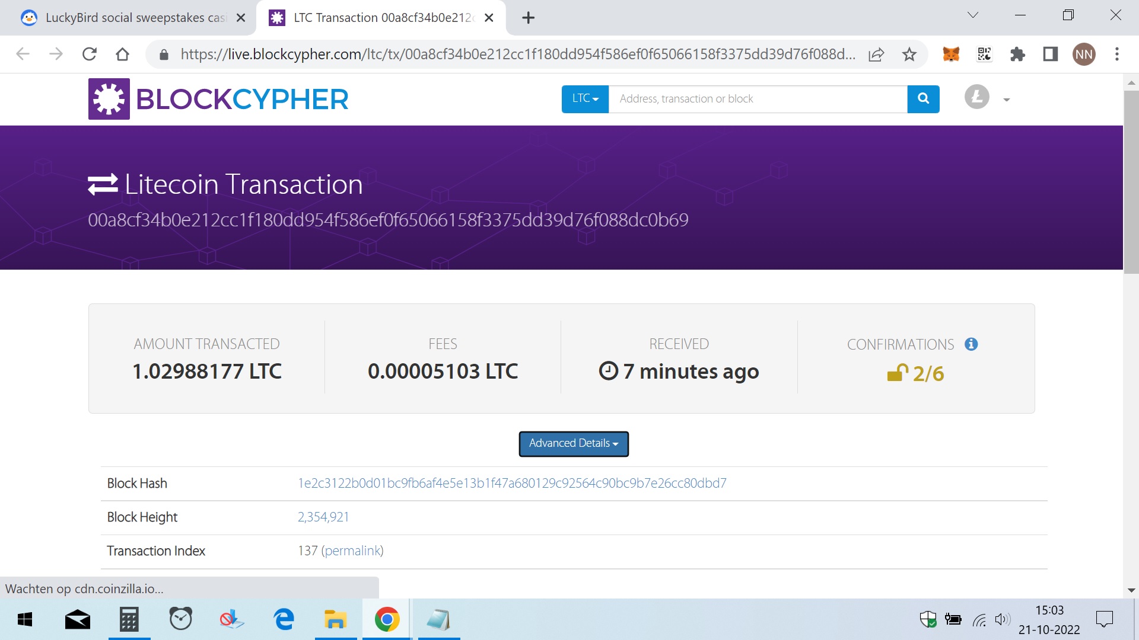Click the volume speaker tray icon

point(1003,620)
